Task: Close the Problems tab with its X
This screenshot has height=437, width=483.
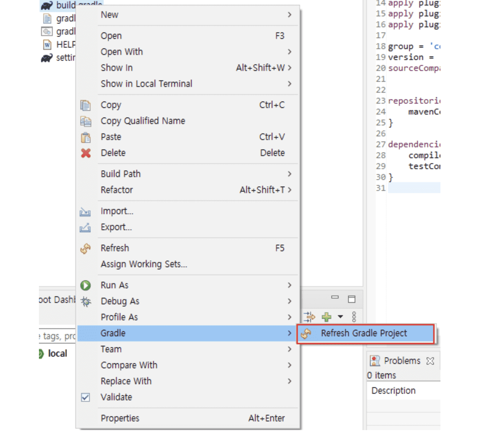Action: pos(430,361)
